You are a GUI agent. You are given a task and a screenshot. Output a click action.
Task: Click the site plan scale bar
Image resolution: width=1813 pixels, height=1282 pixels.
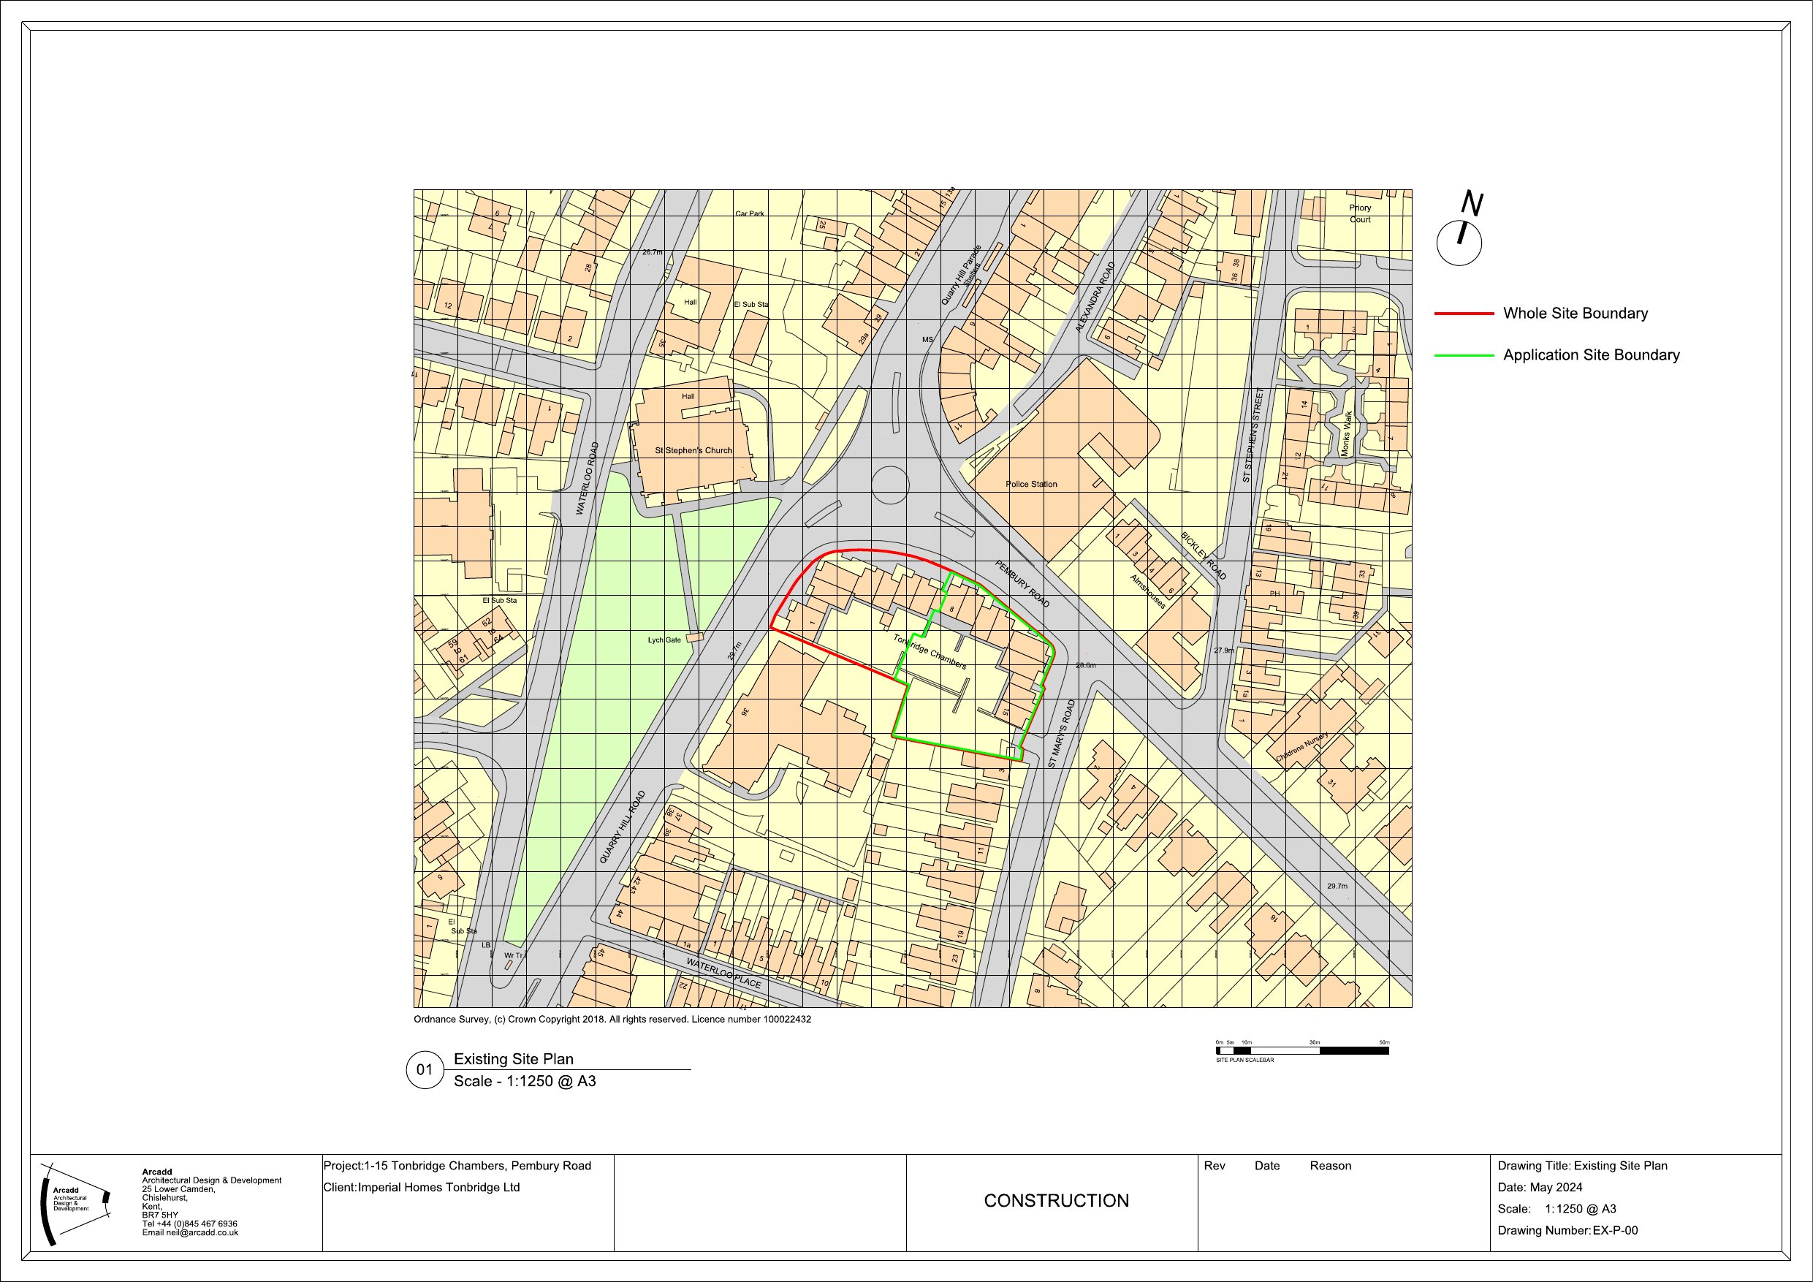[x=1302, y=1050]
